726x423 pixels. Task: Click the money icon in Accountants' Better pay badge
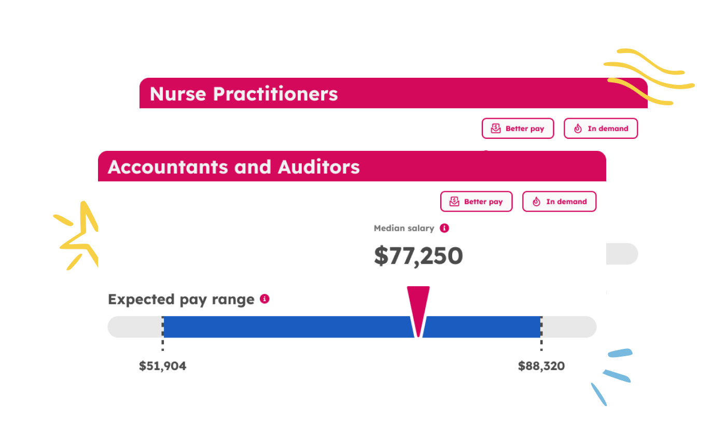[x=454, y=202]
